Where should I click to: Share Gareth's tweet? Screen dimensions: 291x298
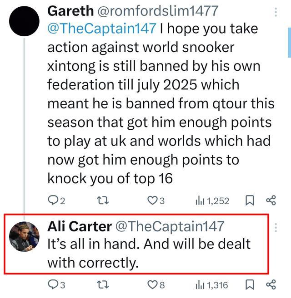pyautogui.click(x=271, y=200)
